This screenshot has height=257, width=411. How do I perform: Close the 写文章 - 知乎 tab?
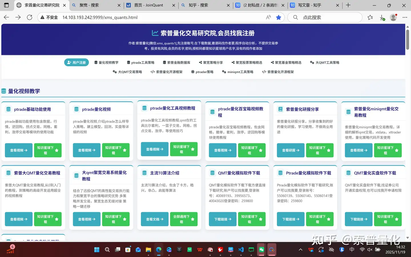pos(338,5)
